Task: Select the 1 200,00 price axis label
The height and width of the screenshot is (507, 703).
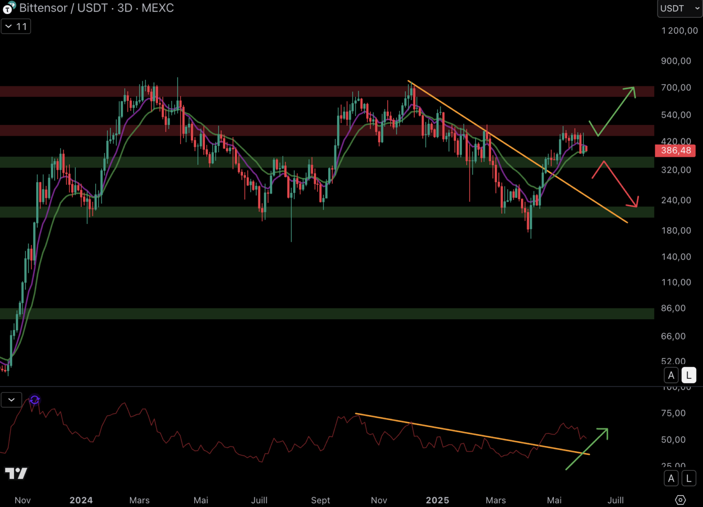Action: tap(679, 31)
